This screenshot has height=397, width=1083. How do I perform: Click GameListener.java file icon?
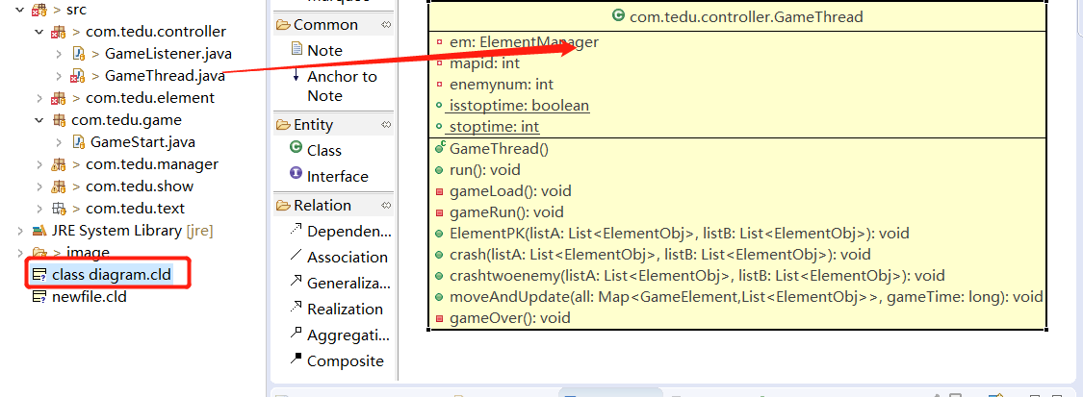click(x=79, y=55)
